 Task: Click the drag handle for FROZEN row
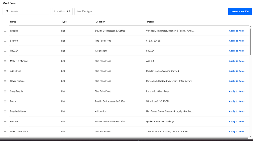5,51
